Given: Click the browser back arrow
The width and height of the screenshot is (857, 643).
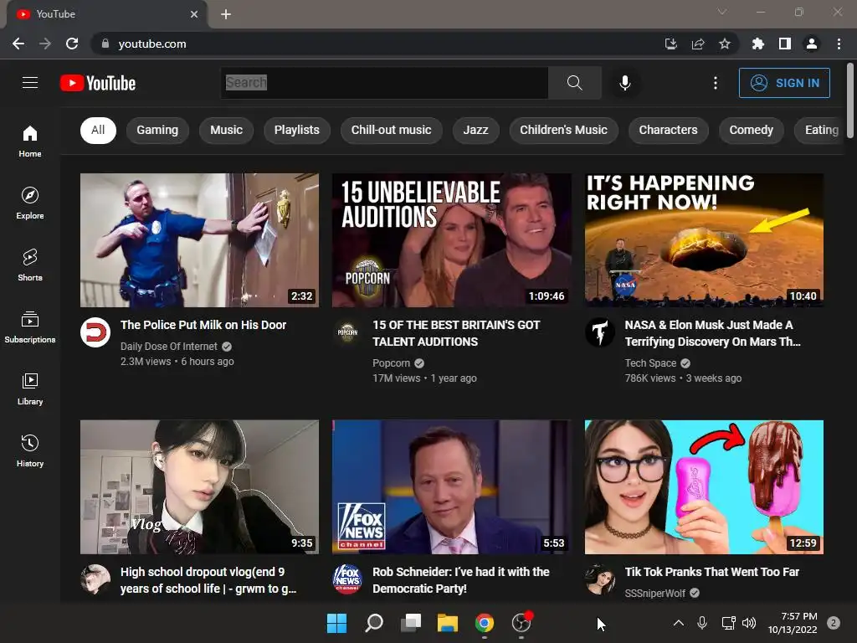Looking at the screenshot, I should point(18,44).
